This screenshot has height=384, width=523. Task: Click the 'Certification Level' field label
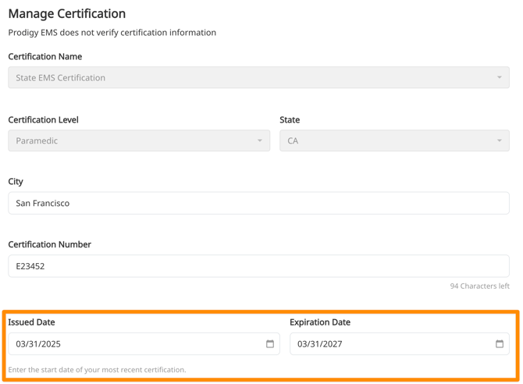click(43, 119)
